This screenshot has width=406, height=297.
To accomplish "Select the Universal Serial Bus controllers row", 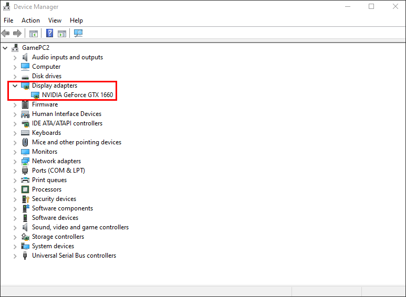I will (74, 256).
